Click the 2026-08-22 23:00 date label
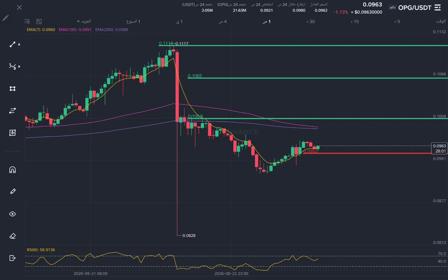This screenshot has width=448, height=280. pyautogui.click(x=231, y=274)
